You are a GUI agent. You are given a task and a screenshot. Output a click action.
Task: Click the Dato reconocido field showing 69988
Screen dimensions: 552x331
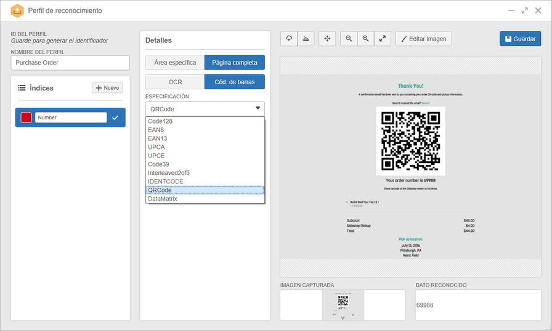click(x=478, y=305)
